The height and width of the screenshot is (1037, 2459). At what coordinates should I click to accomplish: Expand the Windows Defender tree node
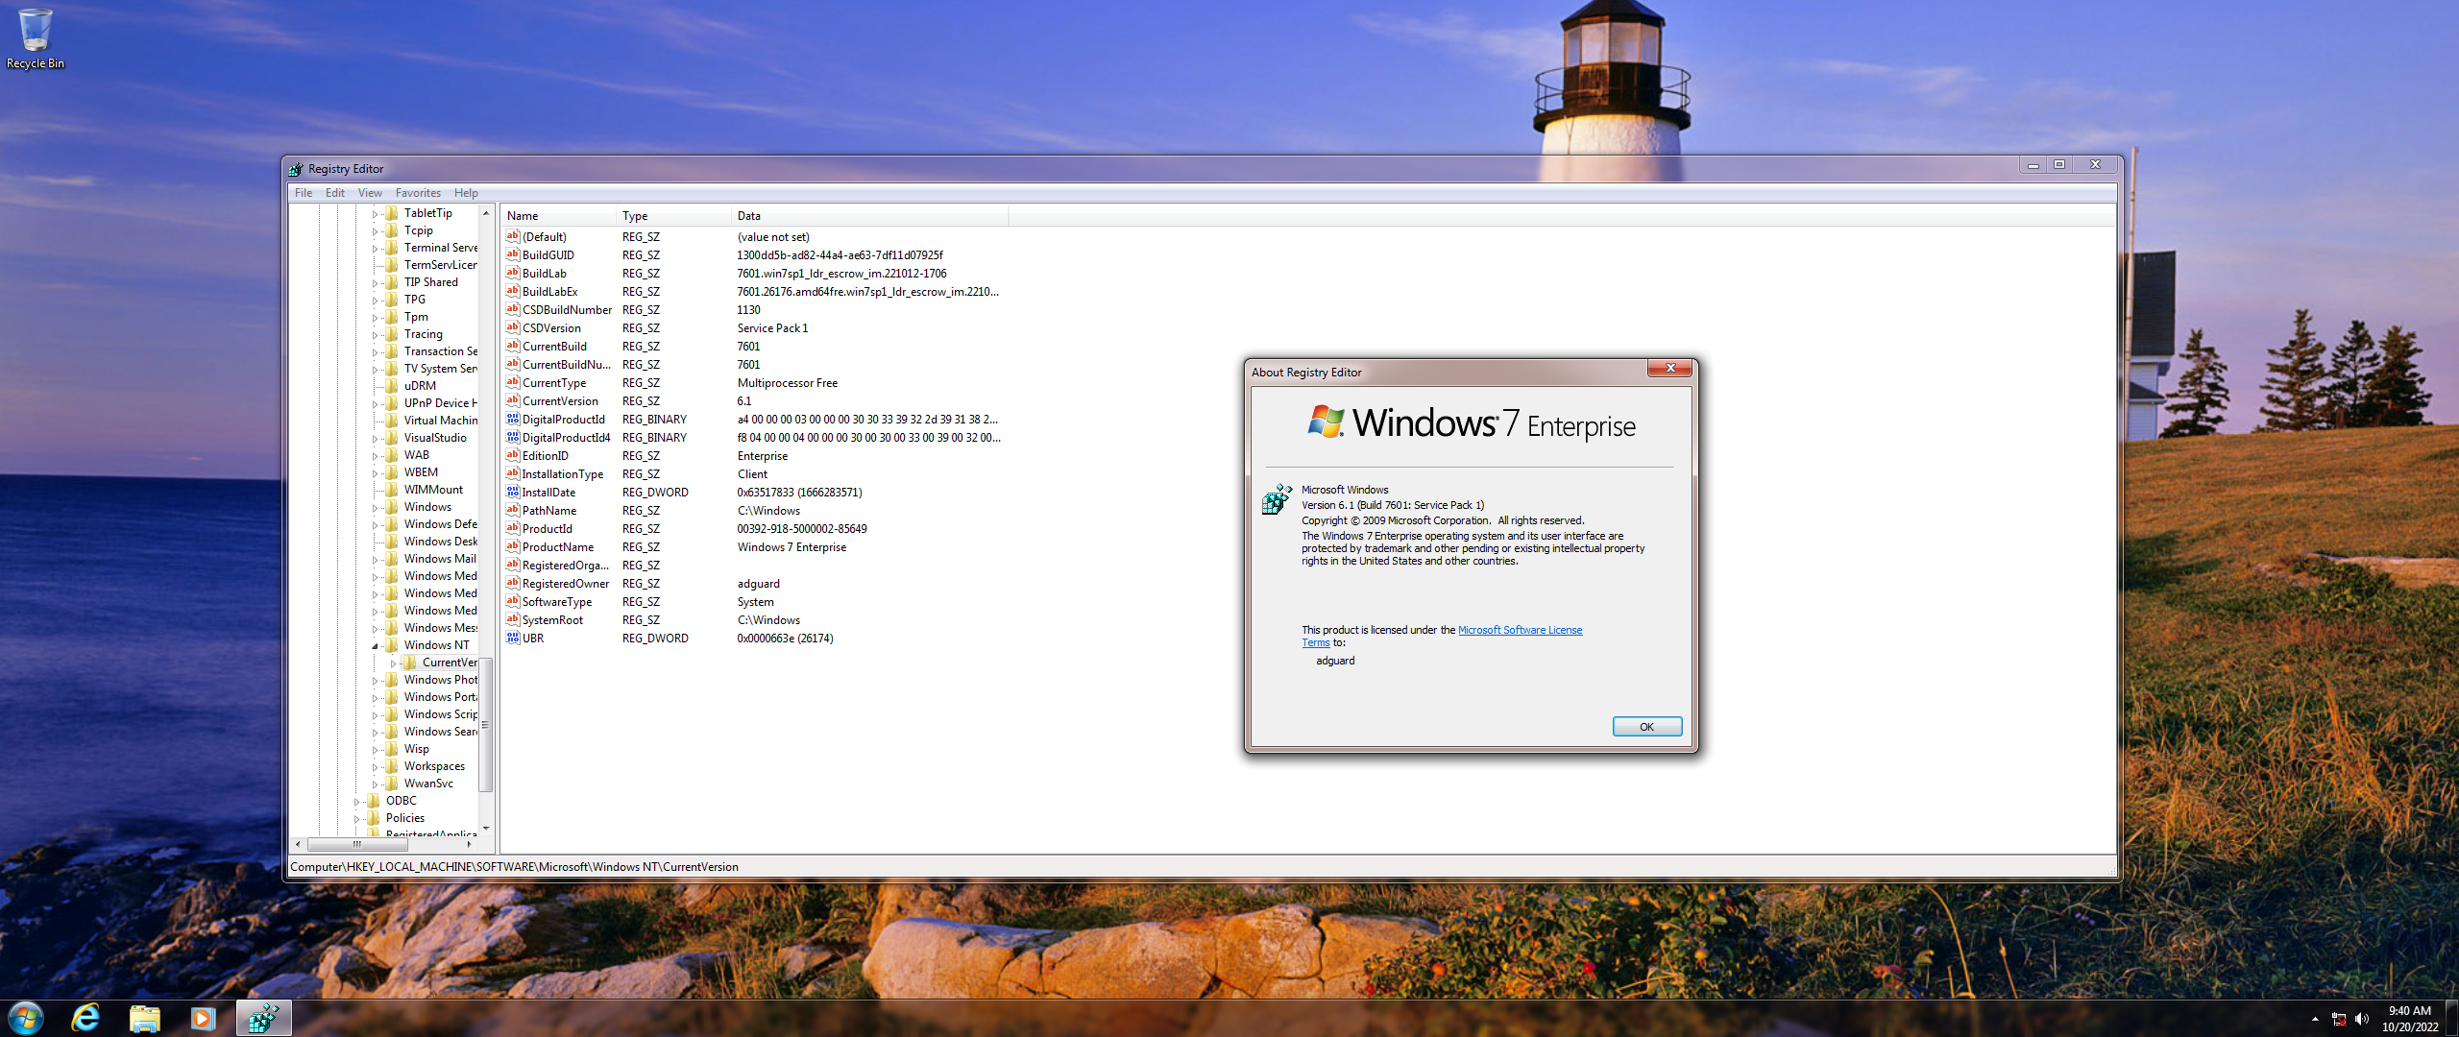pos(376,525)
